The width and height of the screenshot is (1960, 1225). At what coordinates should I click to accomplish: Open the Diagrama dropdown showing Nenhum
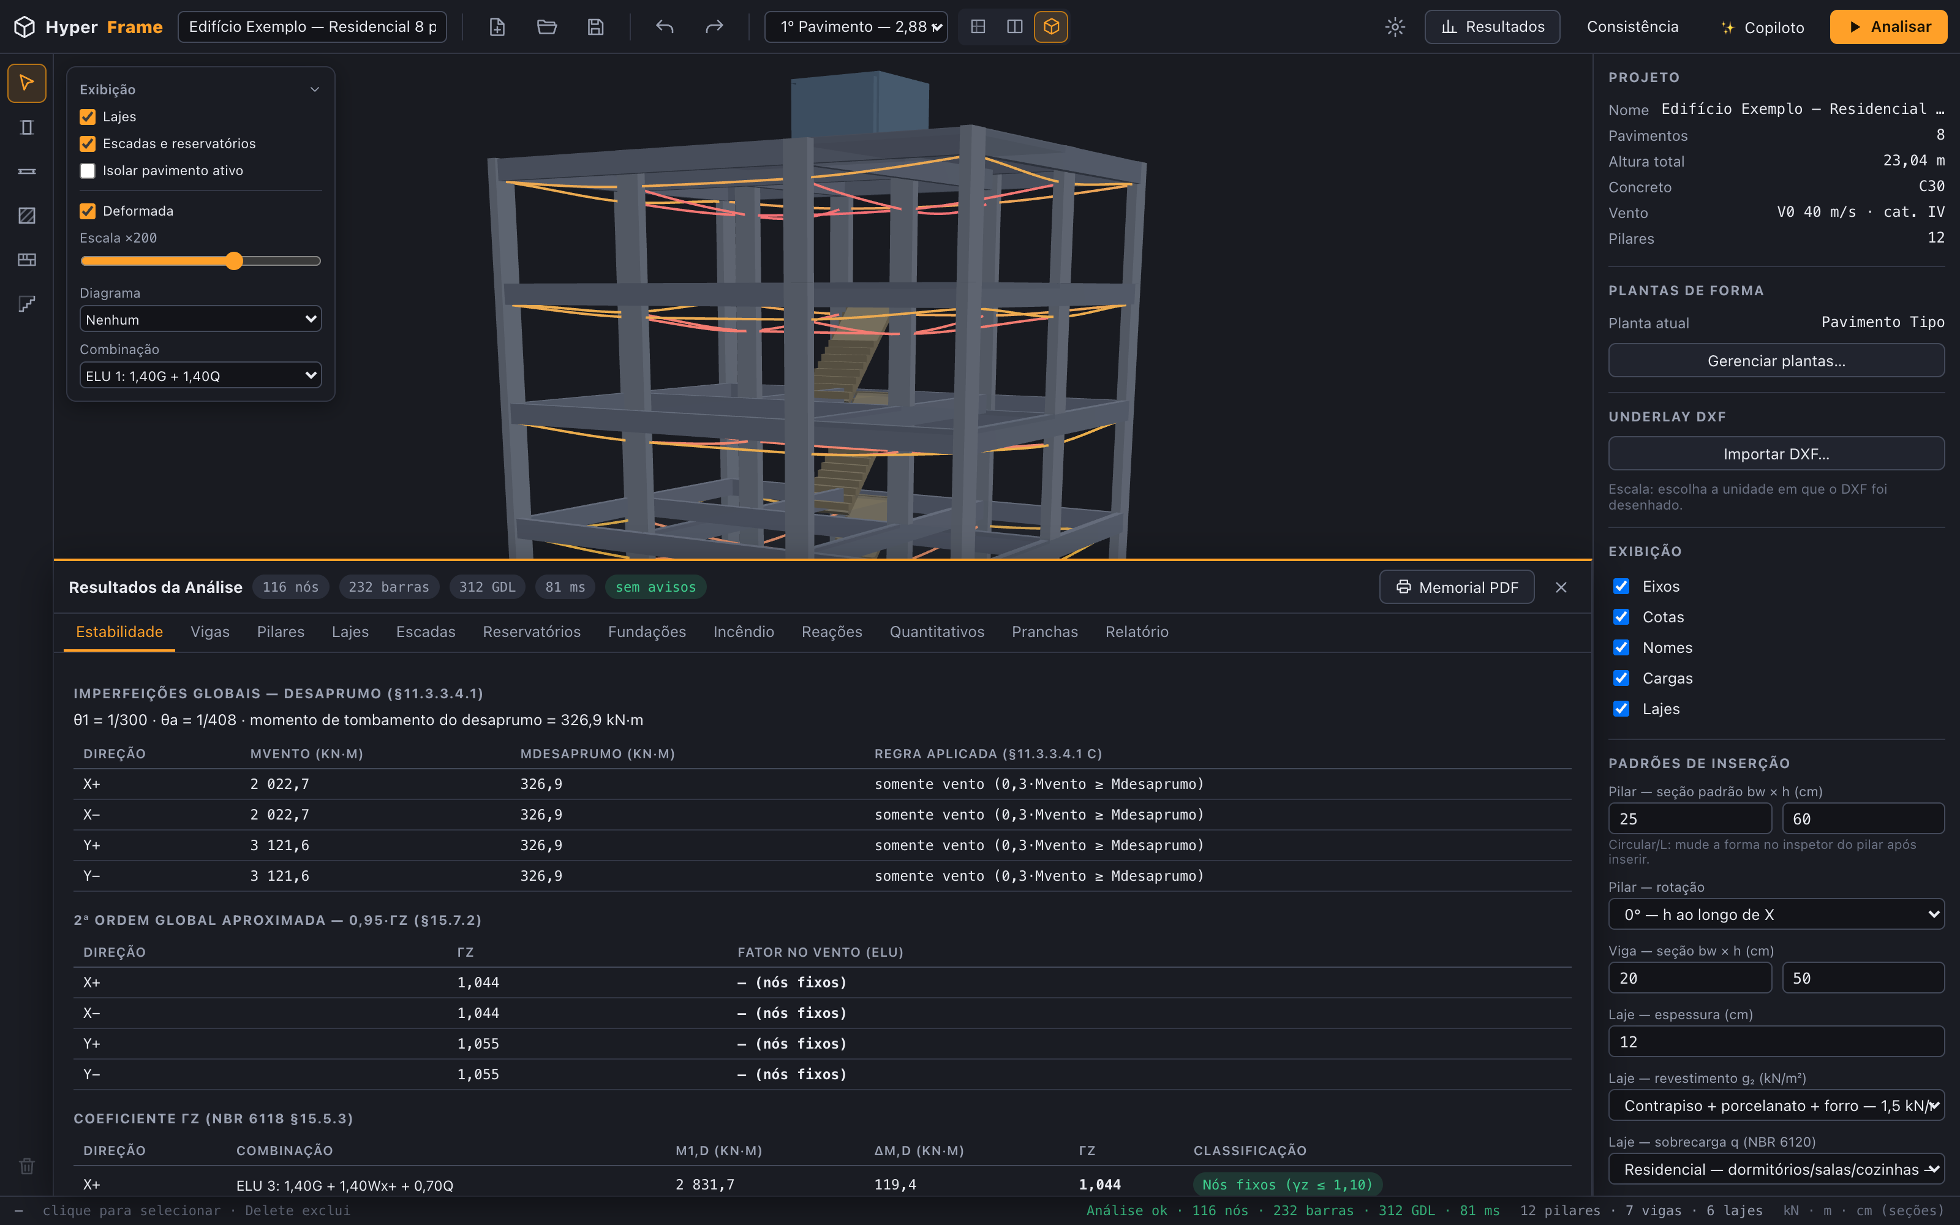(x=201, y=319)
